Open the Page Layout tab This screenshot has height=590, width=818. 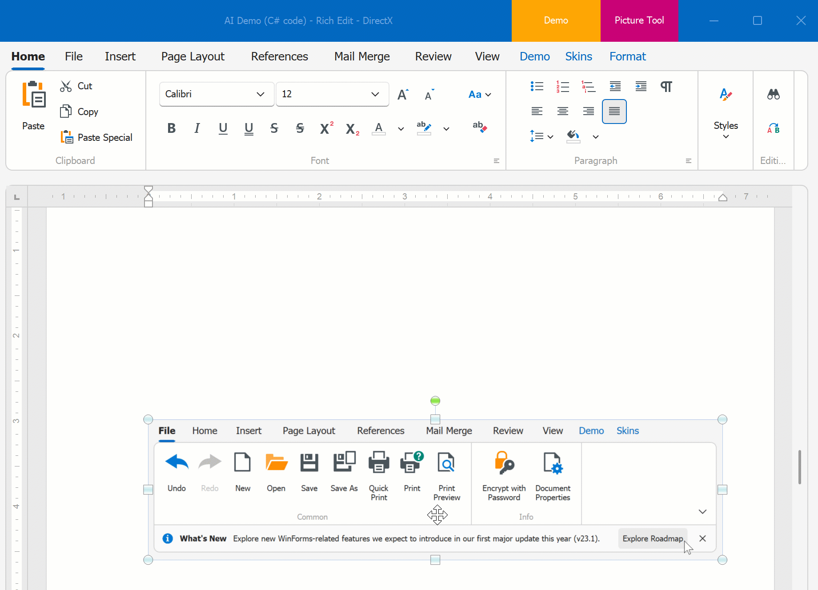click(192, 56)
